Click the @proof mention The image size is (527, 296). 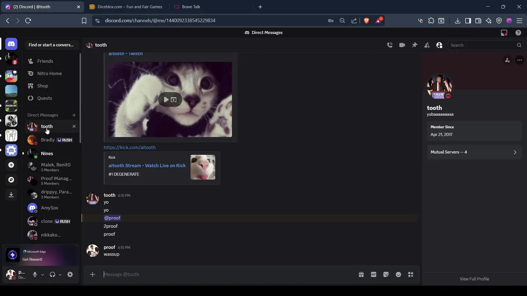tap(112, 218)
